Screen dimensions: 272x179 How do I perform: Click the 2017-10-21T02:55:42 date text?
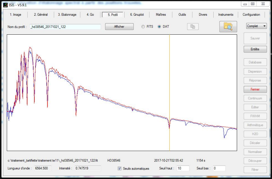pos(168,160)
